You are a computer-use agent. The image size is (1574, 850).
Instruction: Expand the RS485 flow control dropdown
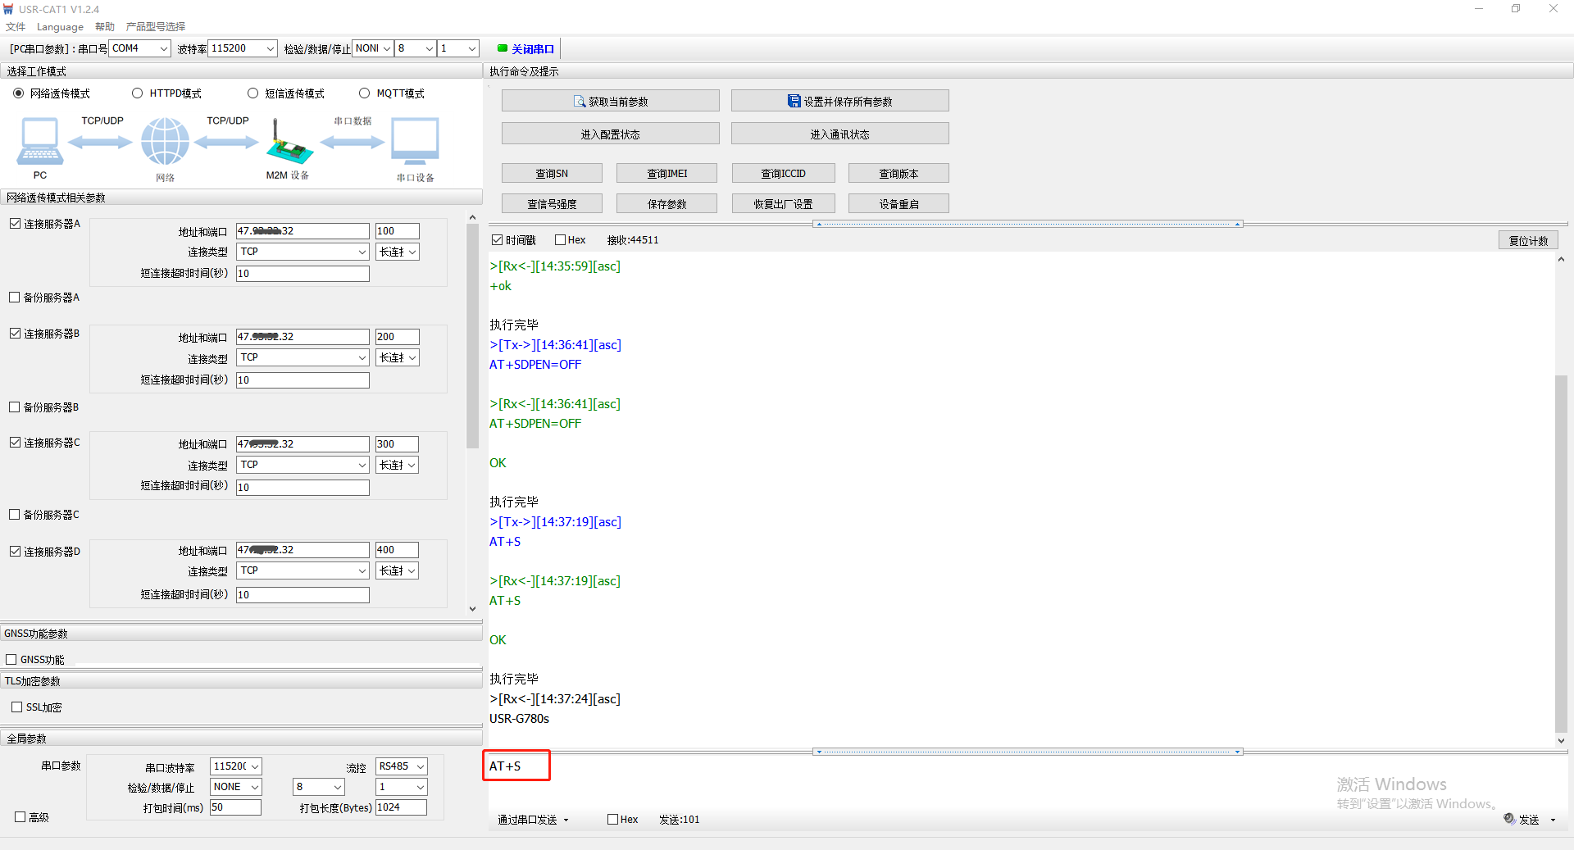[x=420, y=766]
